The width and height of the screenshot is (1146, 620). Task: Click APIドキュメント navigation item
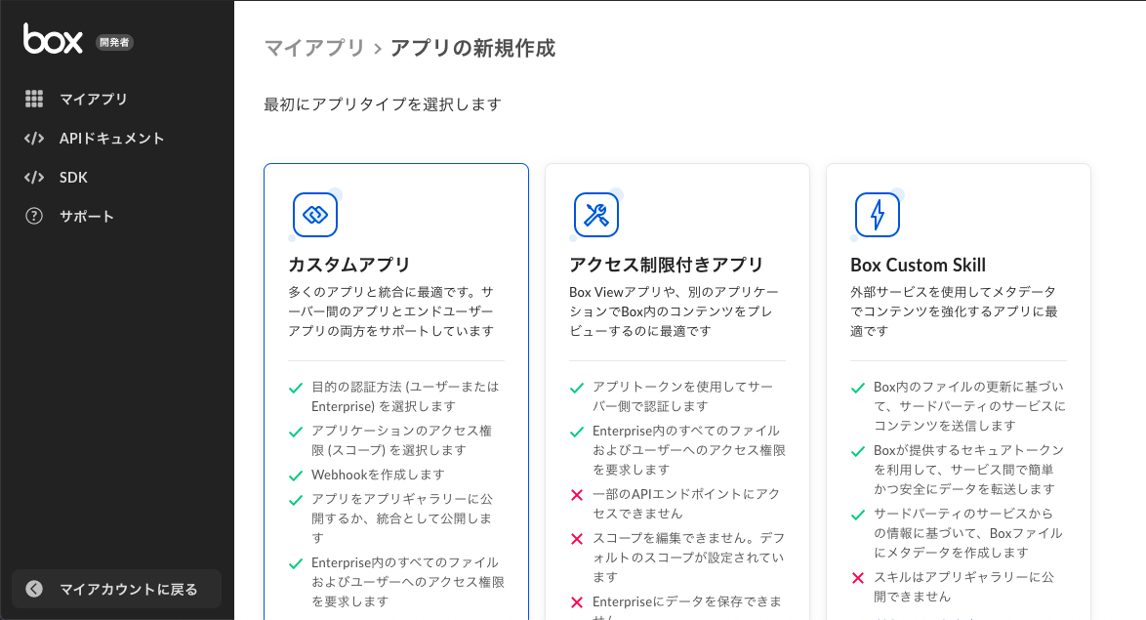(x=112, y=138)
